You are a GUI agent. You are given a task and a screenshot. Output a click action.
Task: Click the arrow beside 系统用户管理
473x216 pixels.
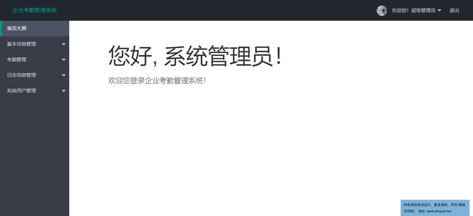(x=64, y=91)
